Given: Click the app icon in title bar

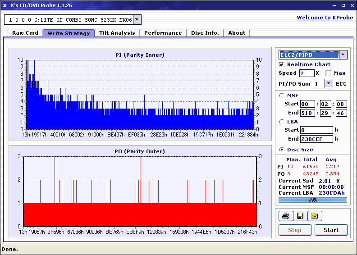Looking at the screenshot, I should point(5,5).
